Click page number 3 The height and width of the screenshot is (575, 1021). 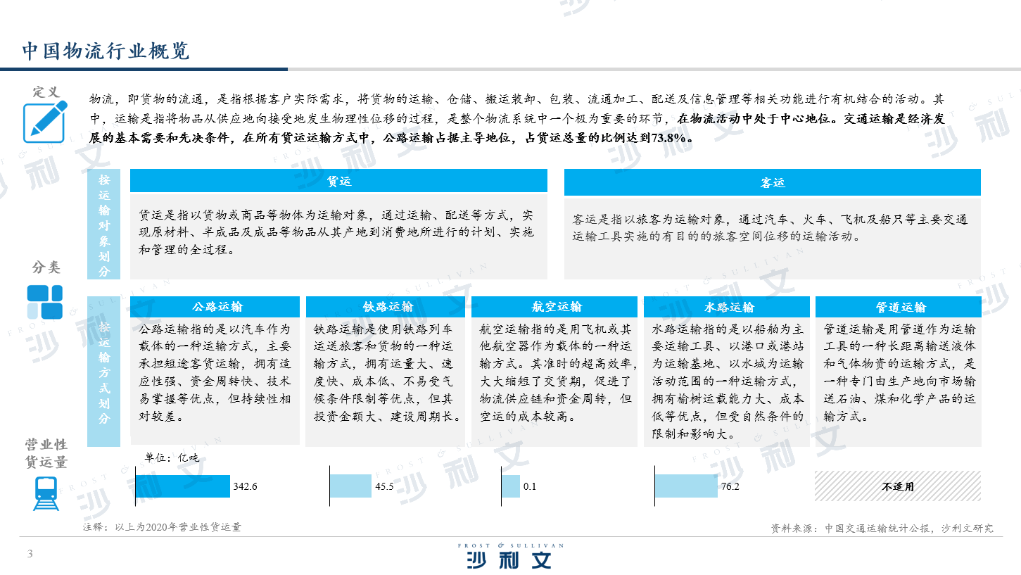tap(30, 553)
